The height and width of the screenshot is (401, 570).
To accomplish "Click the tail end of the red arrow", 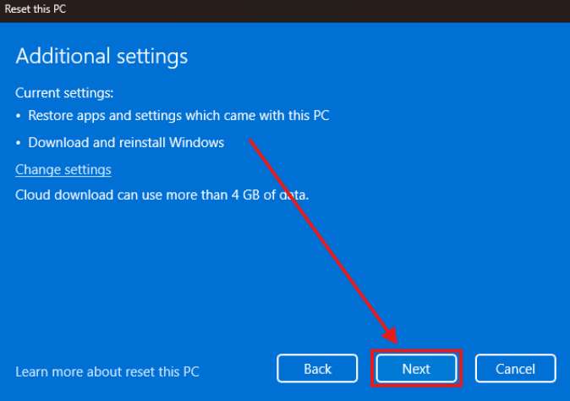I will (x=251, y=140).
